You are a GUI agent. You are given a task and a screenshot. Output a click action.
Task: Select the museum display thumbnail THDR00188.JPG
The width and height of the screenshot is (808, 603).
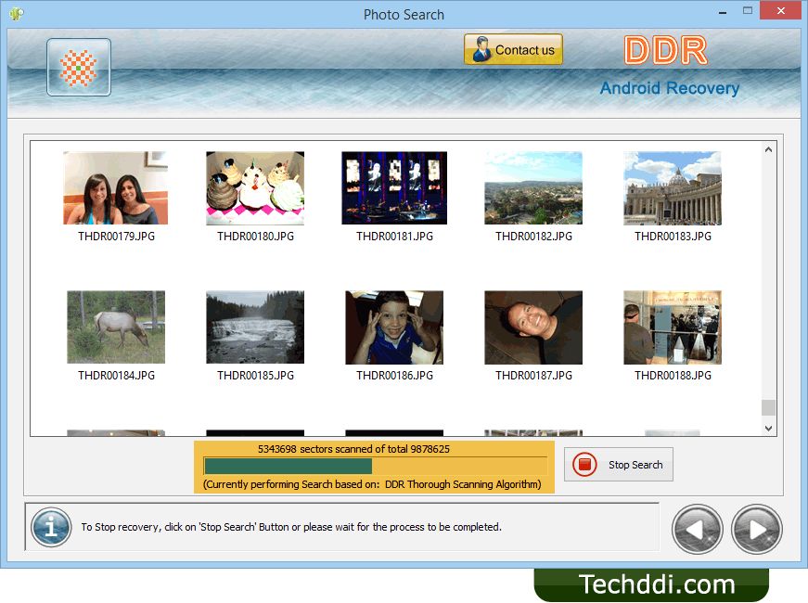pos(673,327)
